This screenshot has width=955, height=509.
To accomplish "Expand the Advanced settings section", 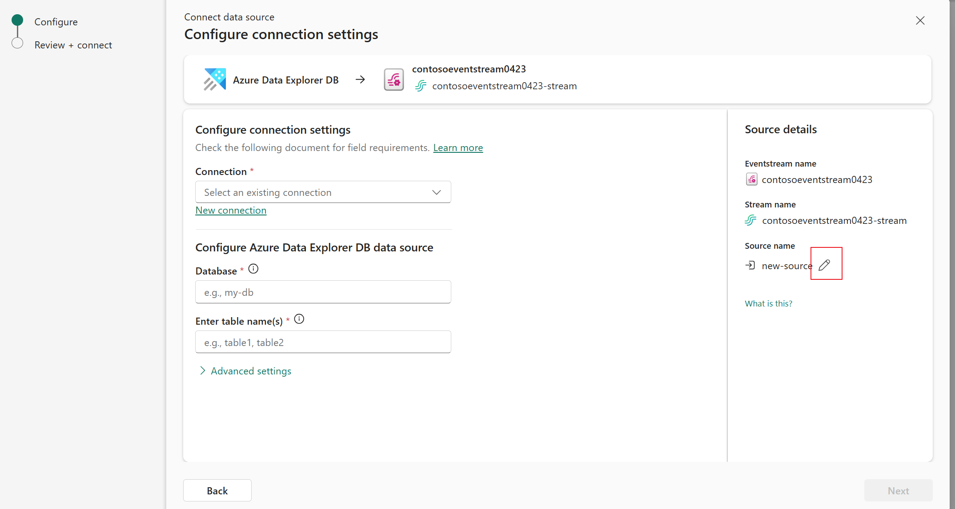I will click(x=251, y=371).
